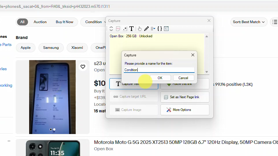Collapse the sidebar section minus icon
The height and width of the screenshot is (156, 278).
[x=9, y=141]
